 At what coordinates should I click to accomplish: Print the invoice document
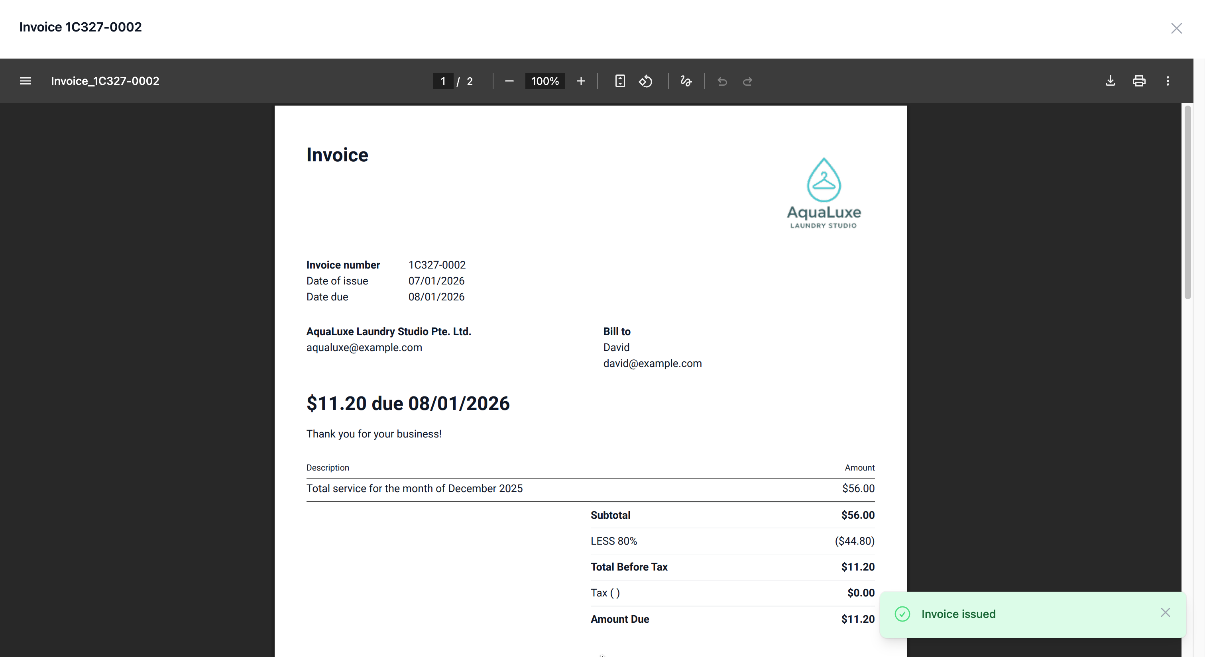pos(1138,81)
